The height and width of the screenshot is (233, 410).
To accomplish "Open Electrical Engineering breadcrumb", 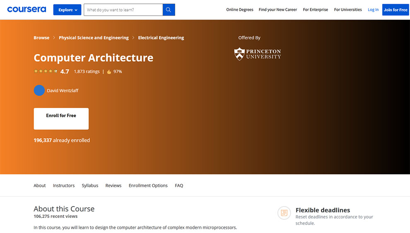I will (x=161, y=38).
